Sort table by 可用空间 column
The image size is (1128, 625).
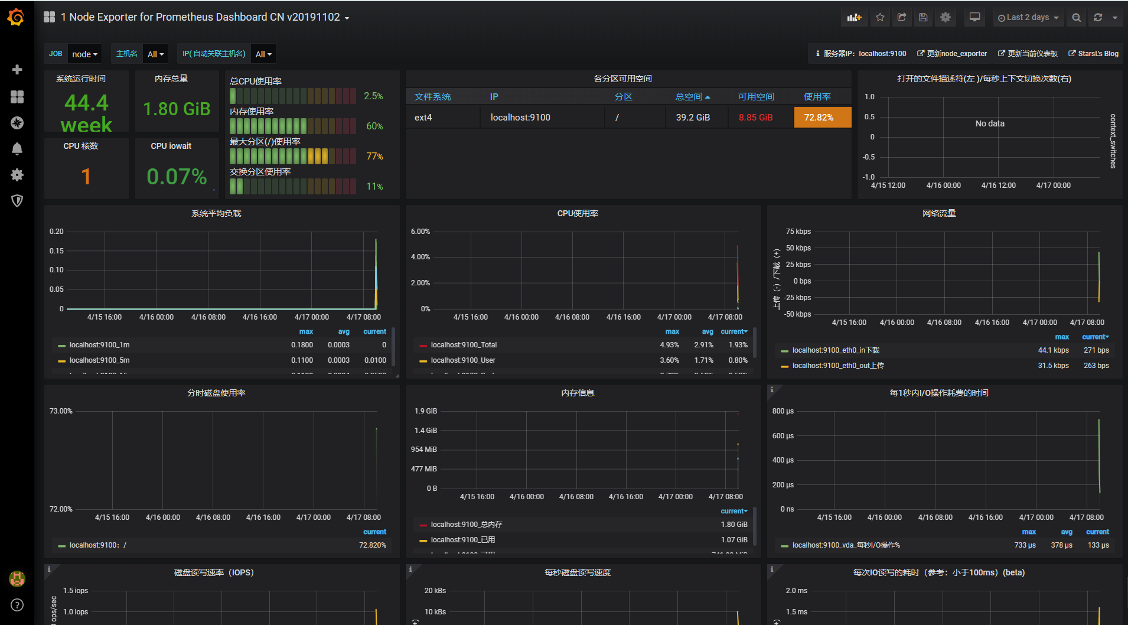[756, 97]
